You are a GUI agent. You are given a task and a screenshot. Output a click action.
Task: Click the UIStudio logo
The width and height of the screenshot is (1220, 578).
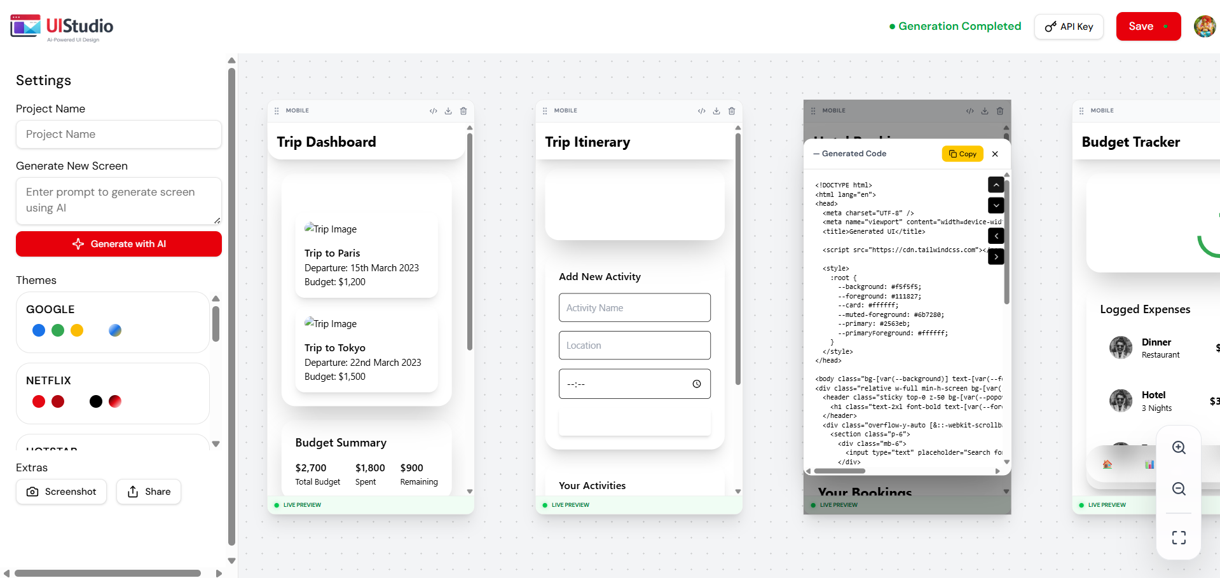61,26
